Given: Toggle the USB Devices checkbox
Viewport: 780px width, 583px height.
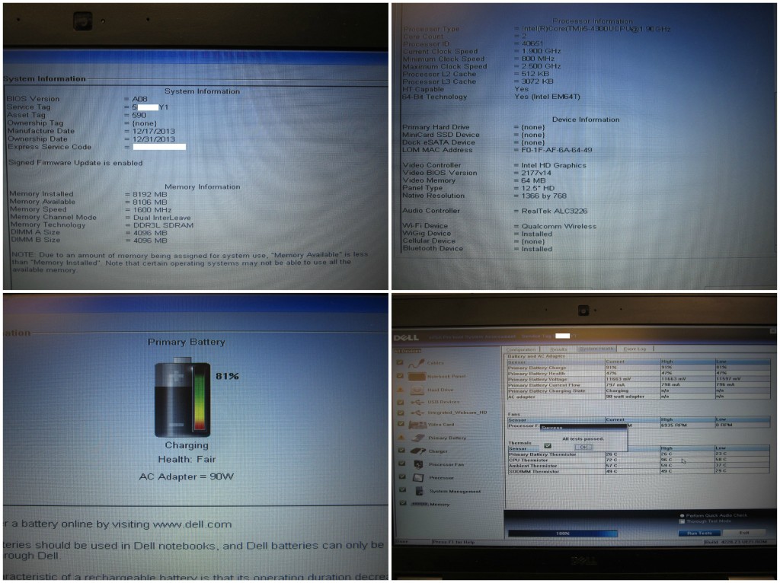Looking at the screenshot, I should point(401,402).
